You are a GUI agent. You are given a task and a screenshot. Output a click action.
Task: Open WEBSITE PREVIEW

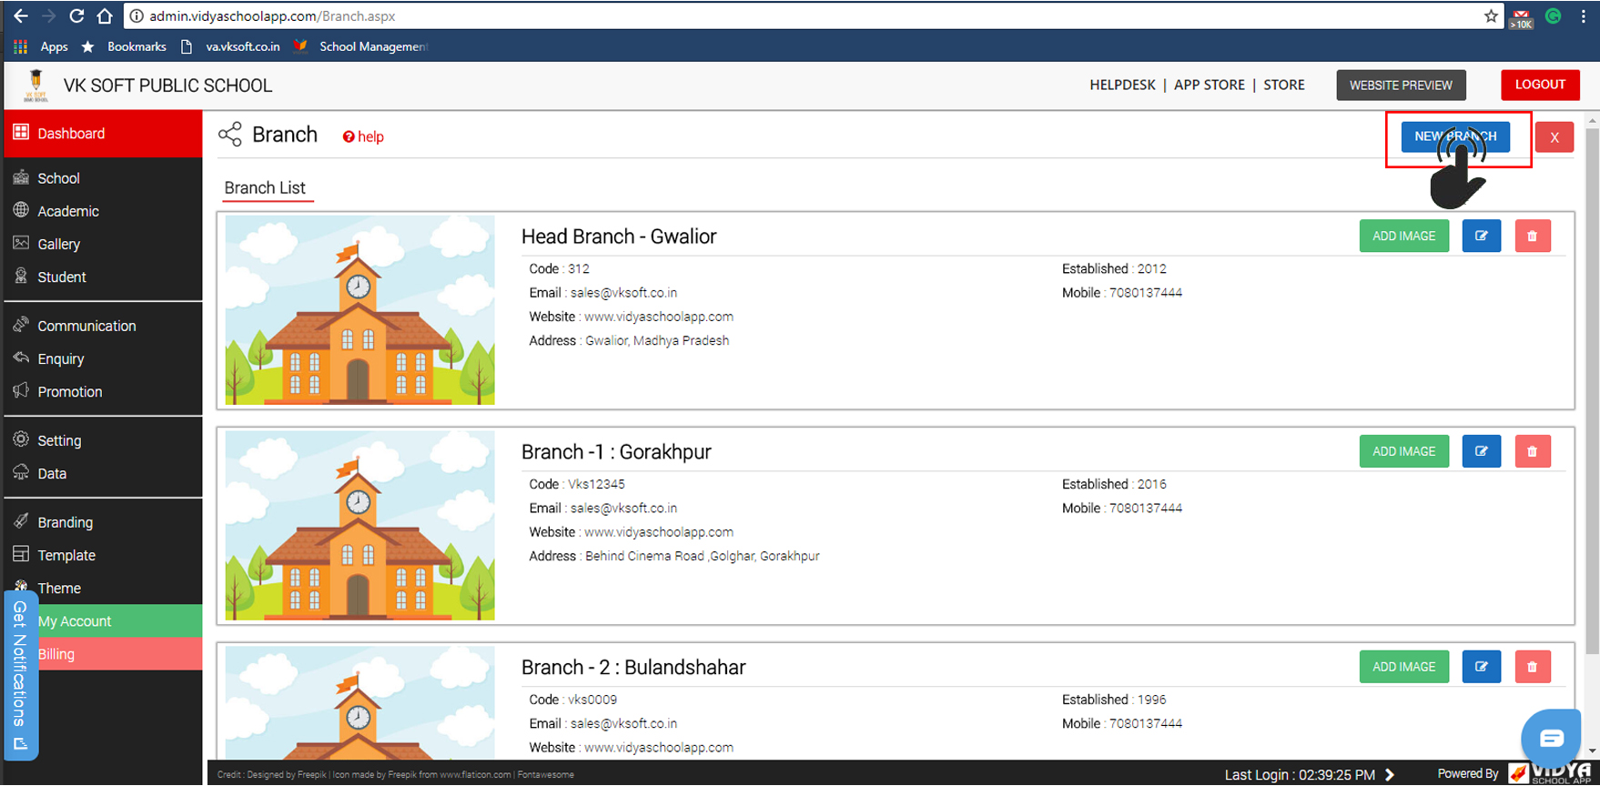point(1401,86)
